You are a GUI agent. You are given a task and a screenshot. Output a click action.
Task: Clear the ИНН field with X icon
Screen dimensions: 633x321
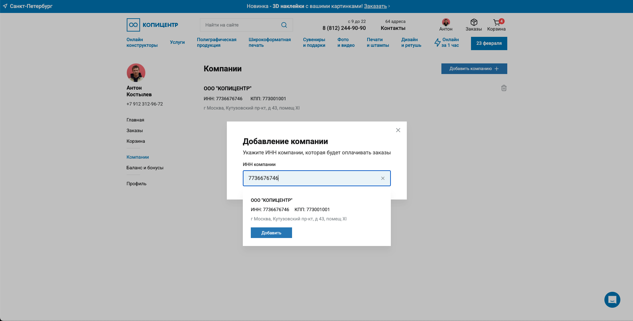pyautogui.click(x=383, y=178)
